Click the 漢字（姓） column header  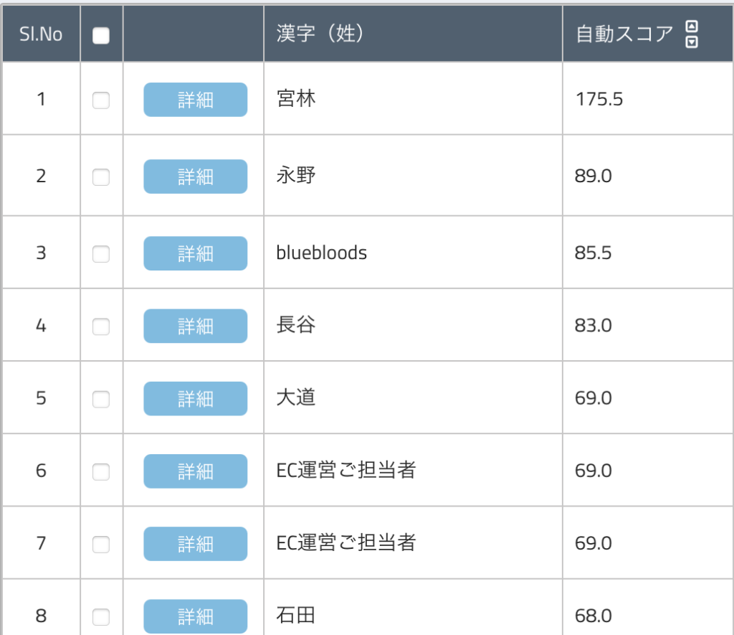320,34
